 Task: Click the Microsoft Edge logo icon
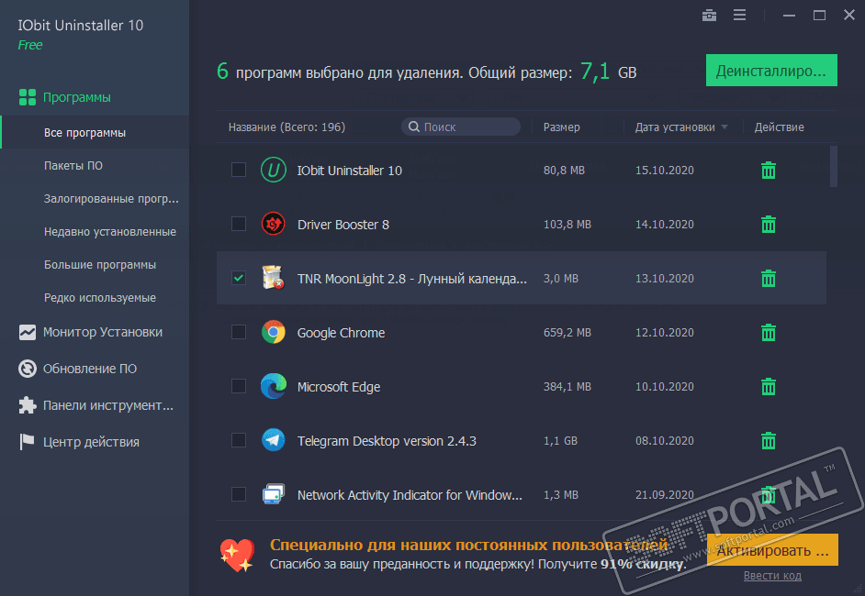[x=273, y=386]
